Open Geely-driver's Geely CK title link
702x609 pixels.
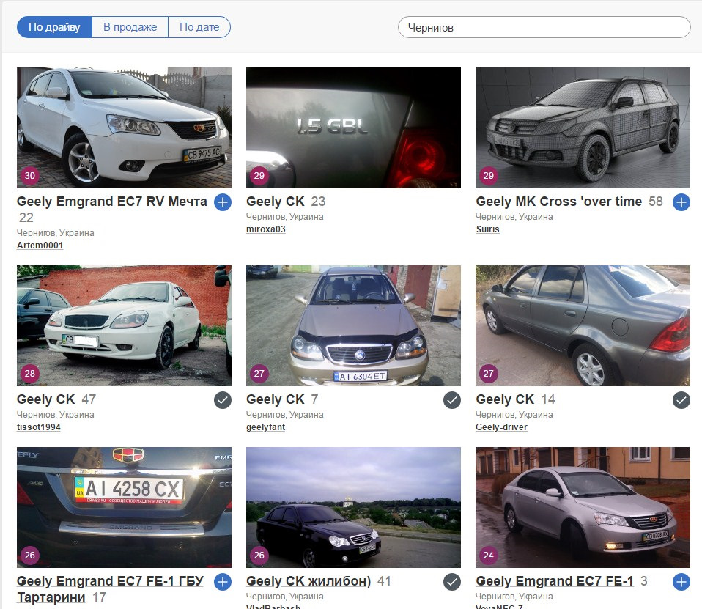tap(505, 399)
